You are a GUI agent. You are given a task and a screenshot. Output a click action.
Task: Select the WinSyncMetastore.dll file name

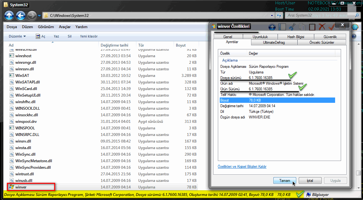point(34,161)
